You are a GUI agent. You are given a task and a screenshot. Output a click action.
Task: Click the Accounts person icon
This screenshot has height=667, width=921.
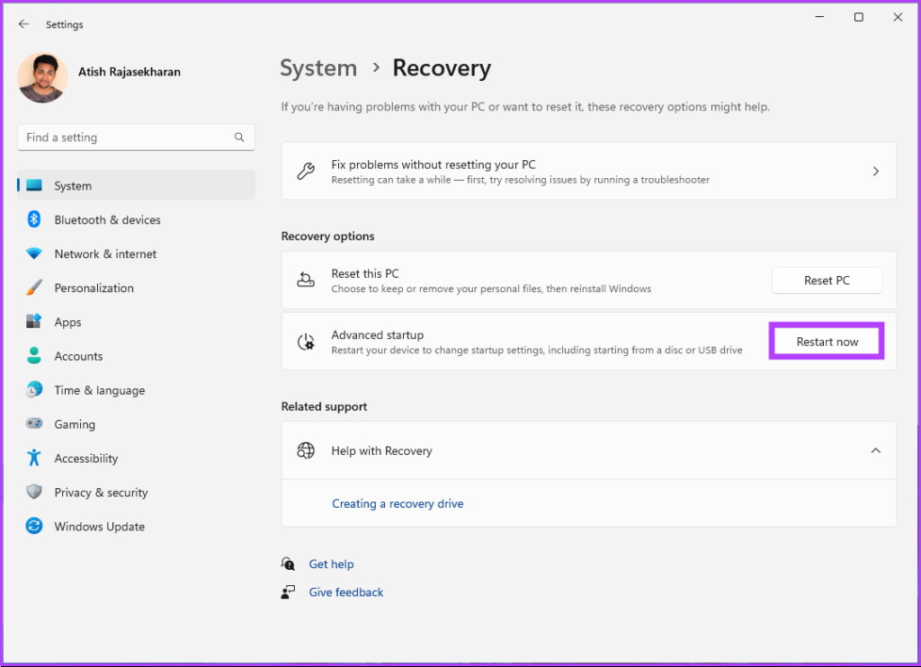34,356
